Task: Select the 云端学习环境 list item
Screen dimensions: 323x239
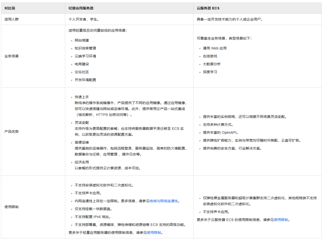Action: point(85,56)
